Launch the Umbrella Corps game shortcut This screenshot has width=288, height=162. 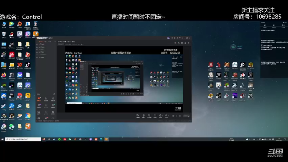[251, 77]
